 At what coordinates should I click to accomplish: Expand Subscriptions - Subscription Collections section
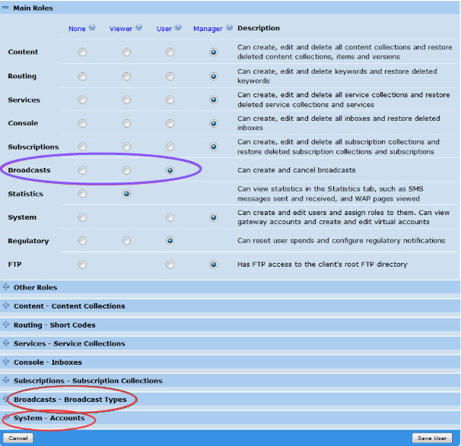click(6, 380)
